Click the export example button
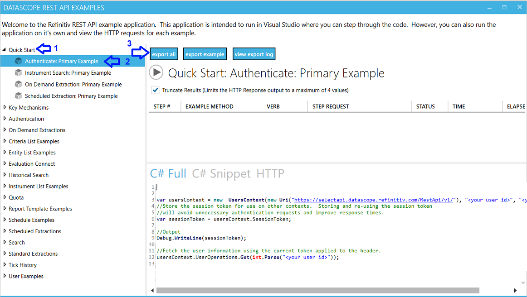This screenshot has height=297, width=527. (205, 54)
